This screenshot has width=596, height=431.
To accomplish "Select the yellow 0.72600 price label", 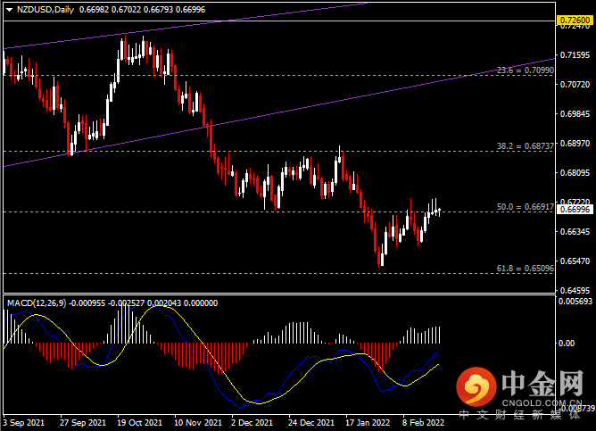I will coord(575,21).
